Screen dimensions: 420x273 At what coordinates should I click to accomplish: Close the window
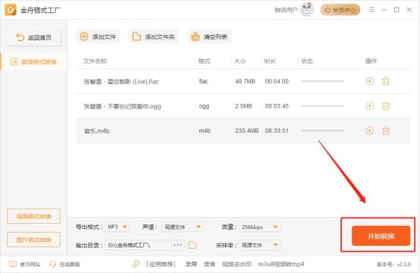tap(409, 10)
